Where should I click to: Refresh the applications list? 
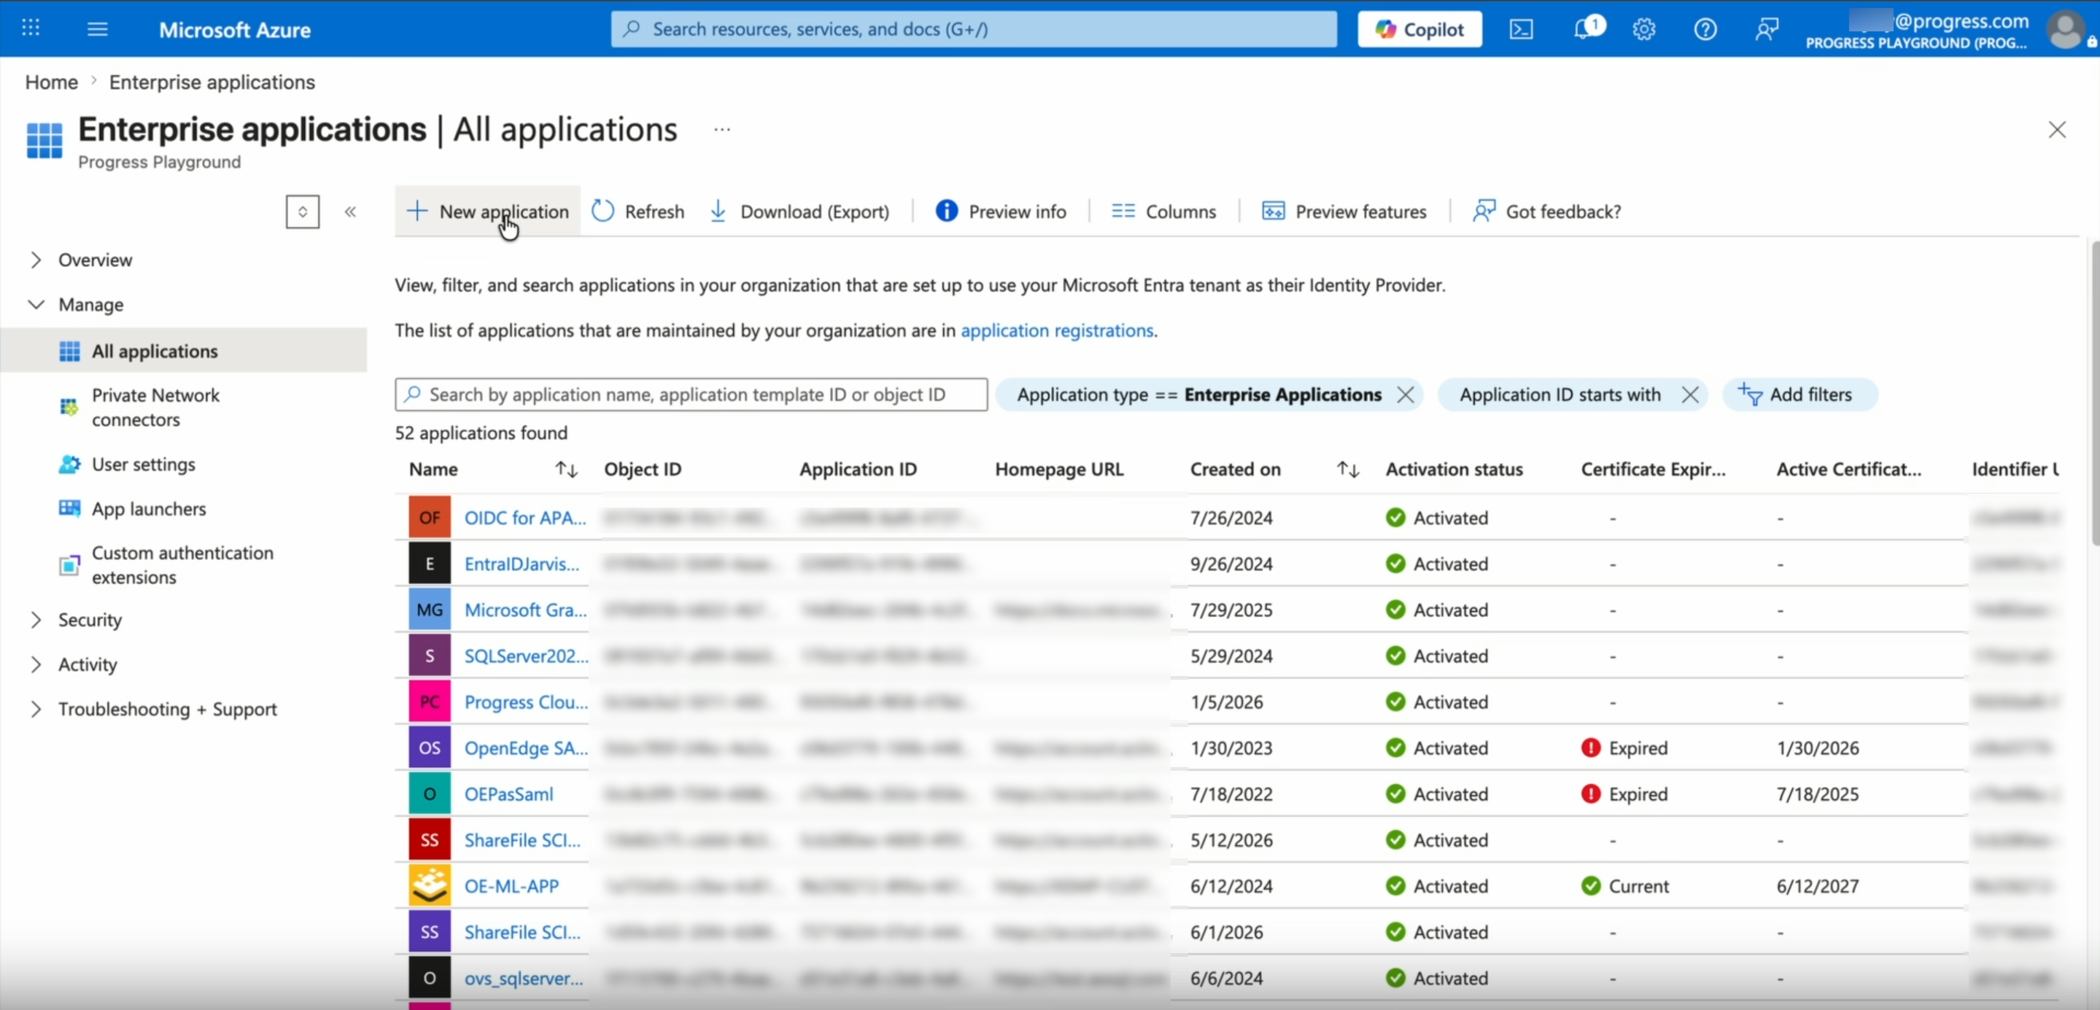(638, 211)
